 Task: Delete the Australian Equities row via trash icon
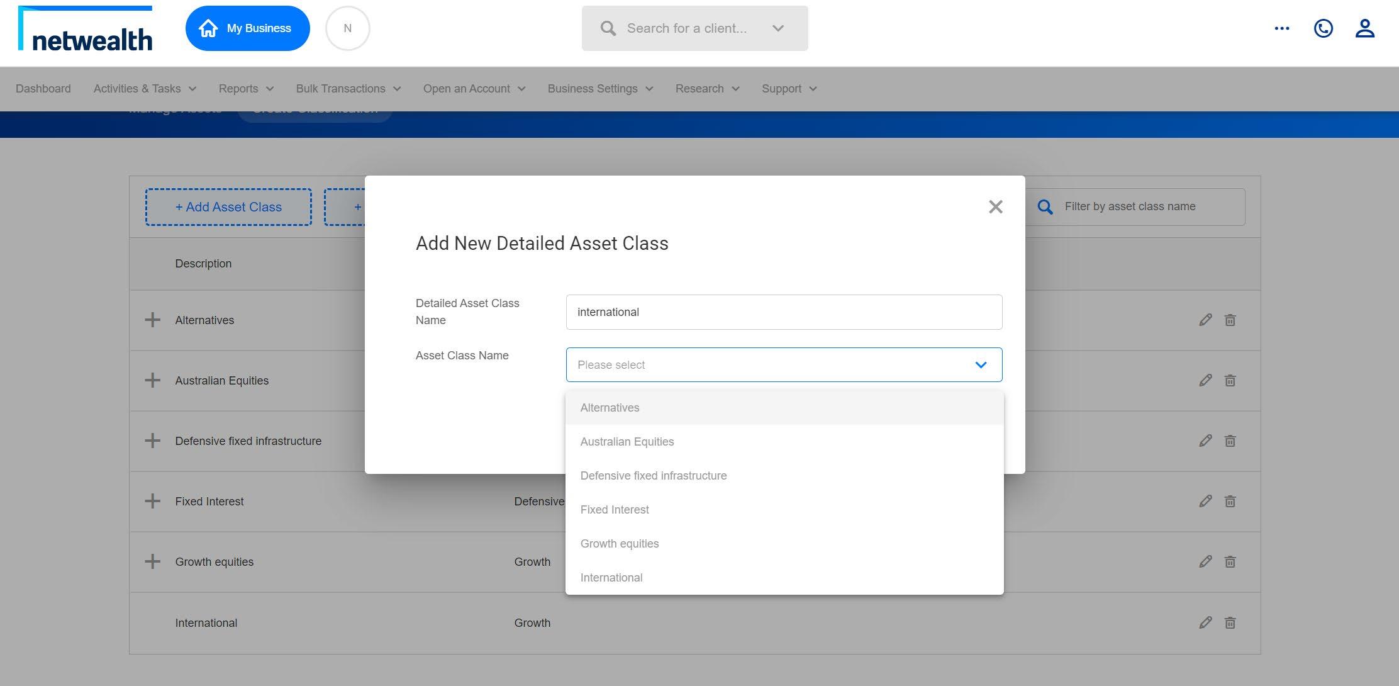click(x=1230, y=380)
